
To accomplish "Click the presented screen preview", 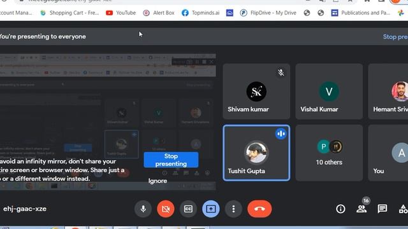I will (x=108, y=121).
